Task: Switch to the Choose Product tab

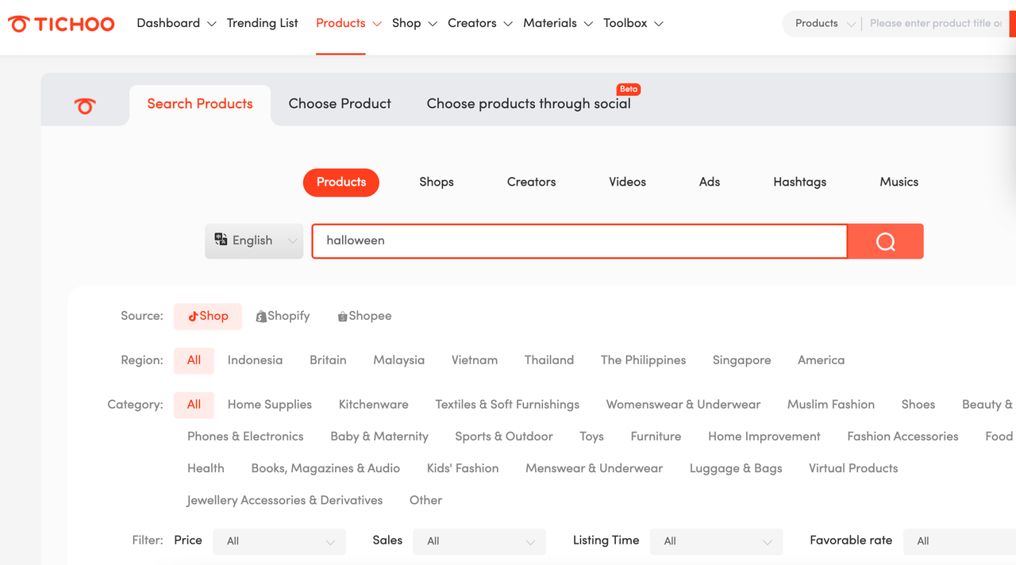Action: pos(340,104)
